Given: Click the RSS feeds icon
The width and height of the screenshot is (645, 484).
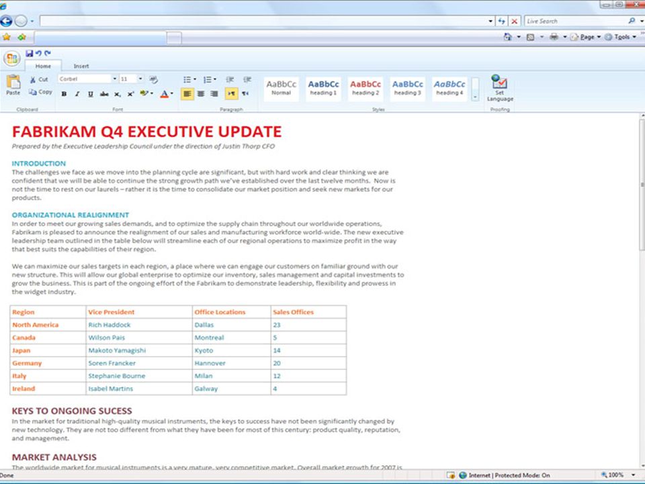Looking at the screenshot, I should pyautogui.click(x=531, y=37).
